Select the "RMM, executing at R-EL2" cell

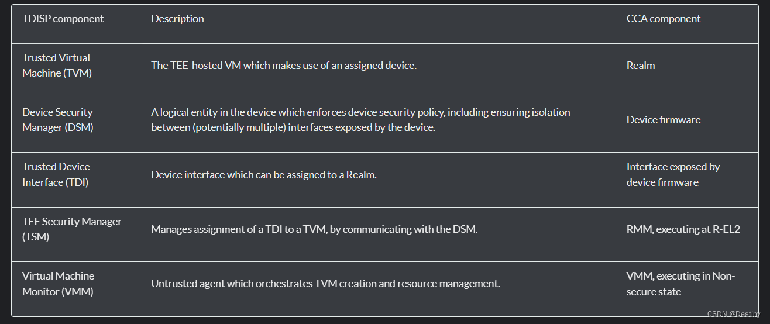pos(683,229)
